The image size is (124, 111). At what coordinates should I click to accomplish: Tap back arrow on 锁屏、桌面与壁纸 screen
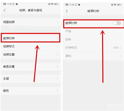click(5, 10)
